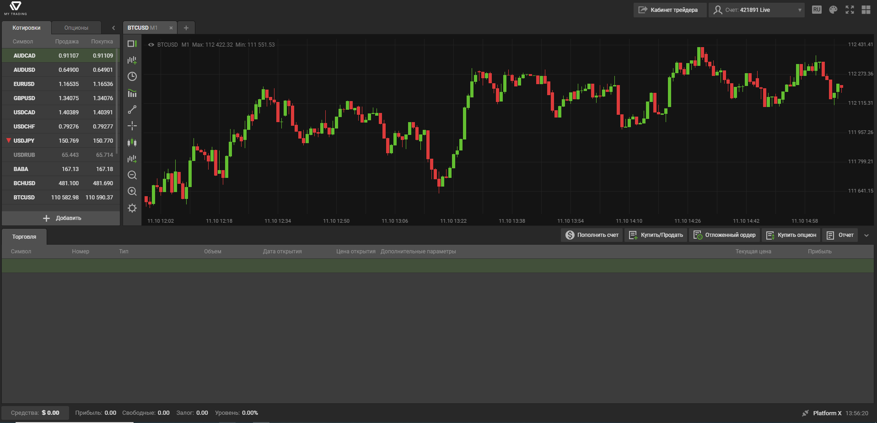This screenshot has width=877, height=423.
Task: Expand the trading panel chevron
Action: click(866, 236)
